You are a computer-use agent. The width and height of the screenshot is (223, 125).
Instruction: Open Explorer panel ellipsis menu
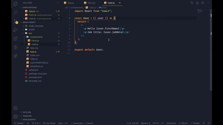58,3
